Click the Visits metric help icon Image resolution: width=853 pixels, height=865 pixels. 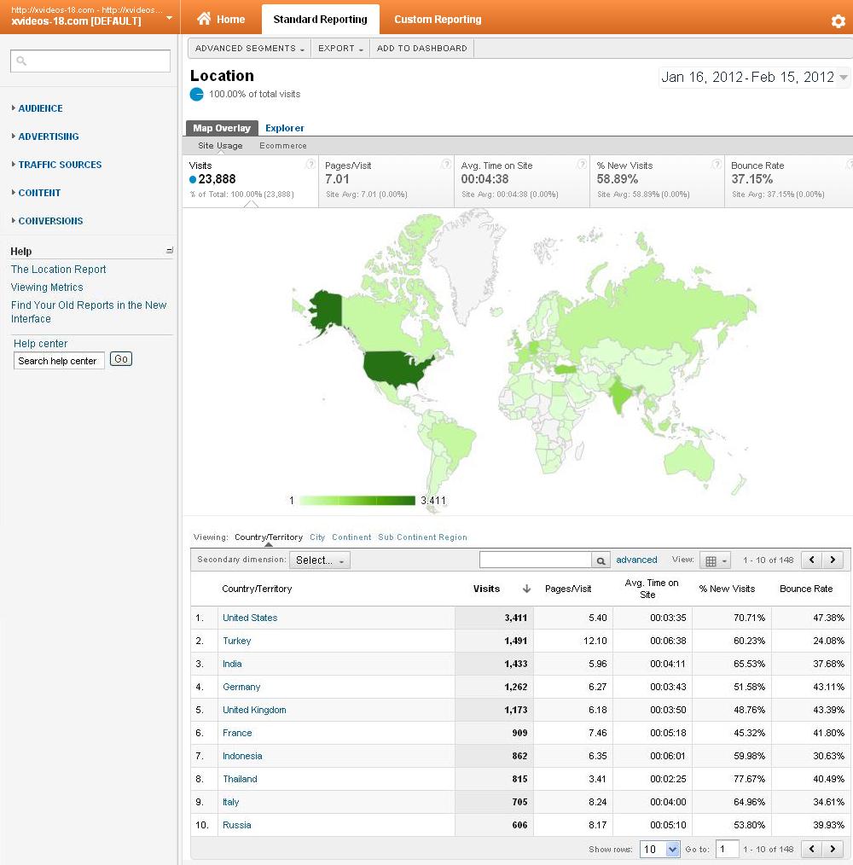(x=310, y=165)
